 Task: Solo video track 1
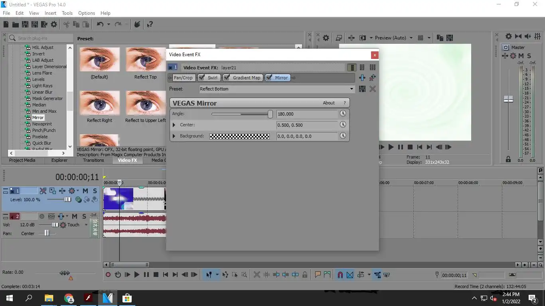95,191
